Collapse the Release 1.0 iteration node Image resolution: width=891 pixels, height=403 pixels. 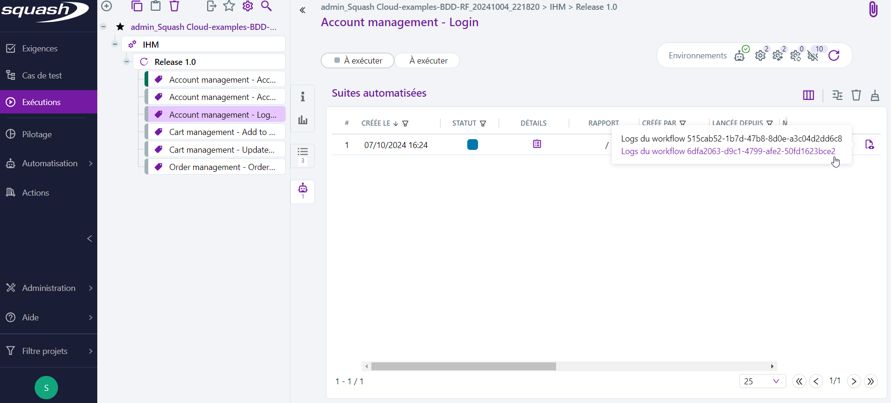(127, 62)
